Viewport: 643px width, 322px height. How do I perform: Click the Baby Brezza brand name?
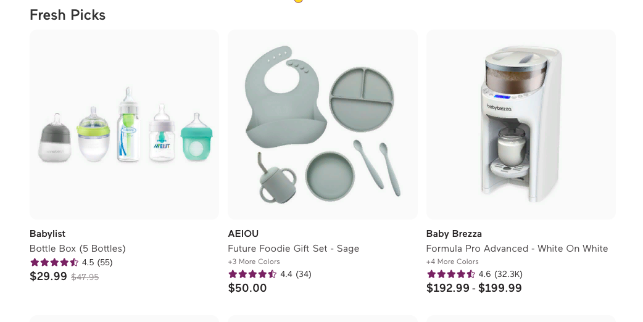[x=454, y=234]
